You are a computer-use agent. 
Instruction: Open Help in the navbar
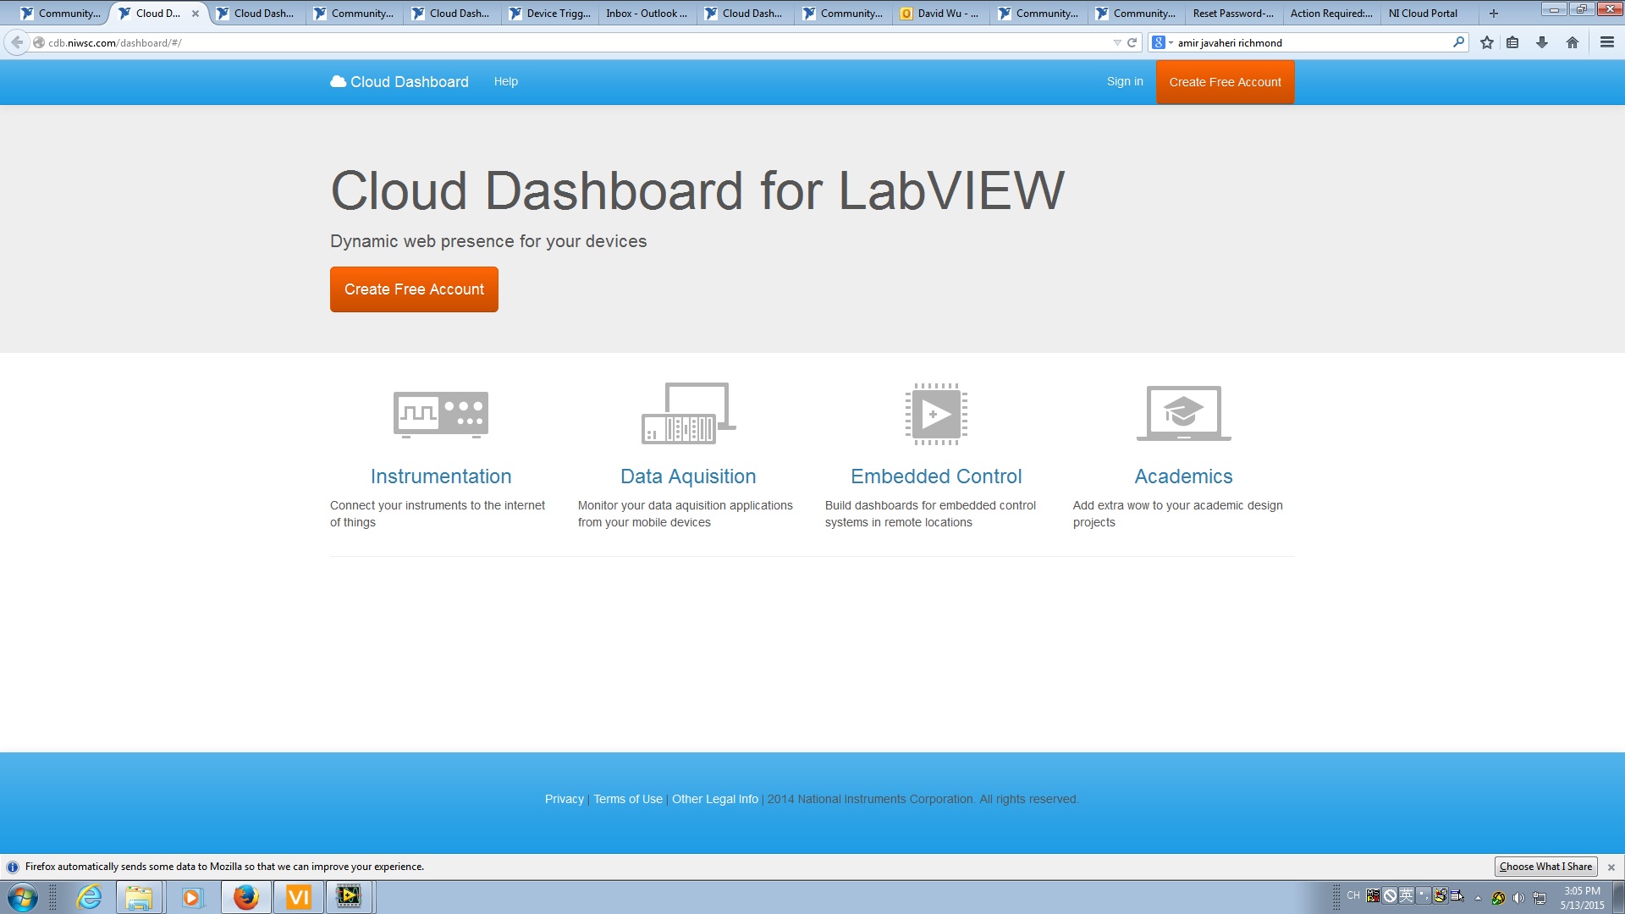point(506,82)
